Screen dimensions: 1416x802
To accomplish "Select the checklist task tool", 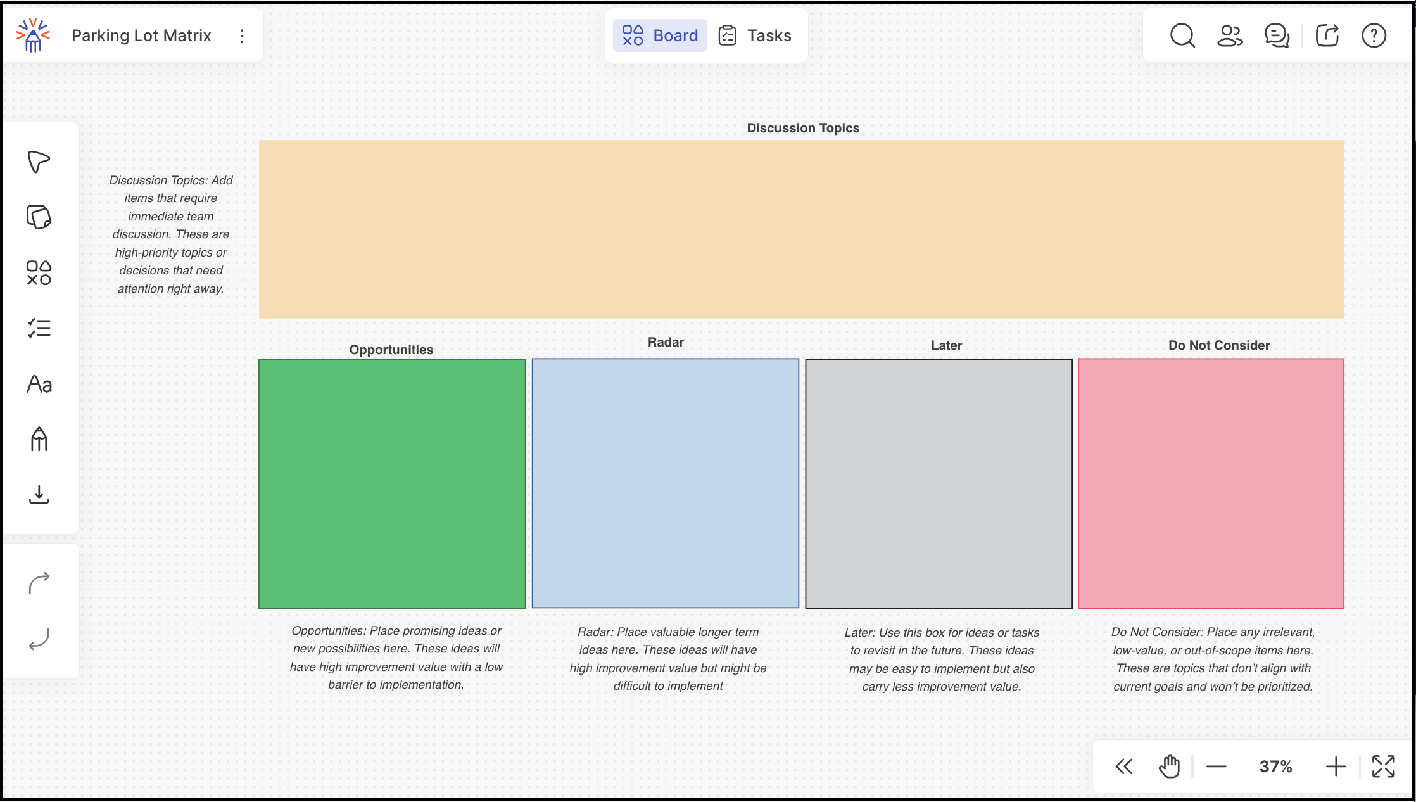I will click(x=39, y=328).
